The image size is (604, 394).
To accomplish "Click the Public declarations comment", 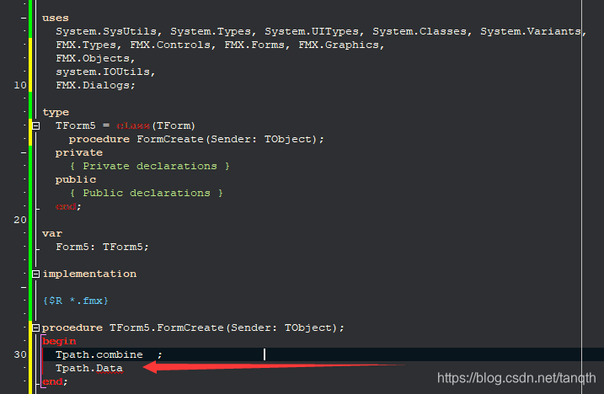I will click(x=146, y=194).
